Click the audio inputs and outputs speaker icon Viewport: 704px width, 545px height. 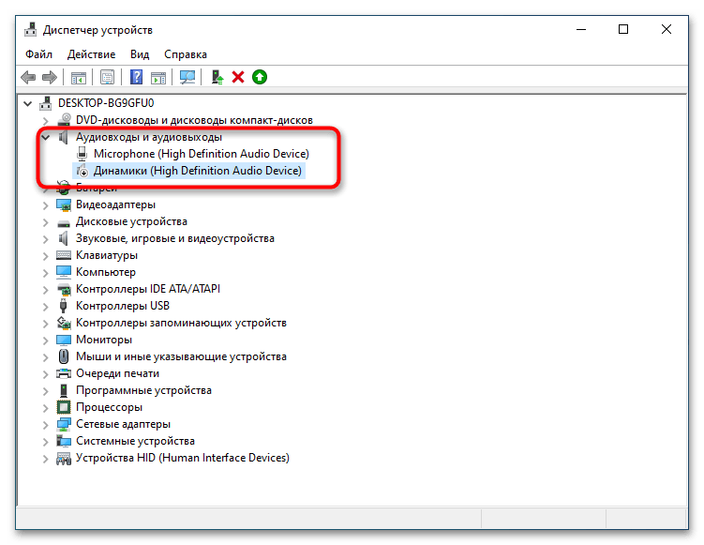(x=64, y=137)
